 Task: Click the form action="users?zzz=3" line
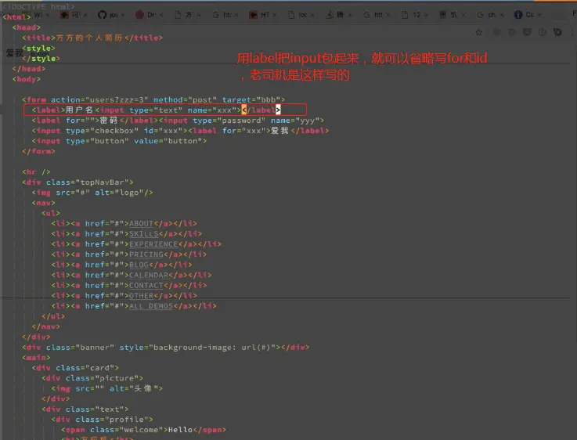153,99
